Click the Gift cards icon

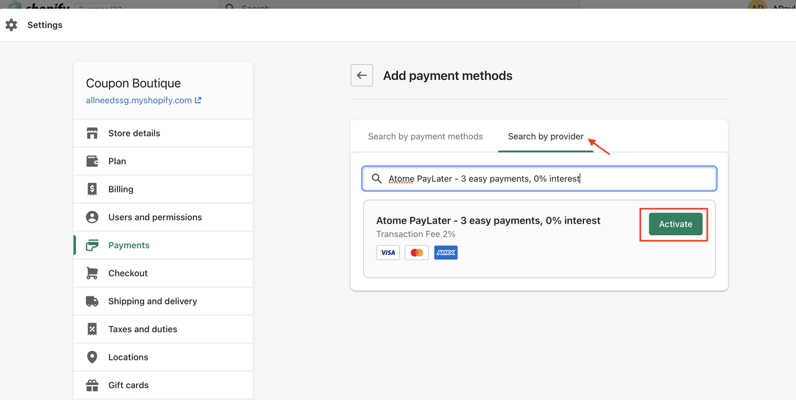point(92,384)
